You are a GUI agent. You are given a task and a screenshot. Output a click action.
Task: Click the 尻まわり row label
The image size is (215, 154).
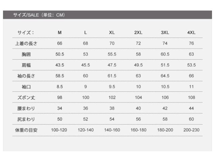[x=26, y=119]
